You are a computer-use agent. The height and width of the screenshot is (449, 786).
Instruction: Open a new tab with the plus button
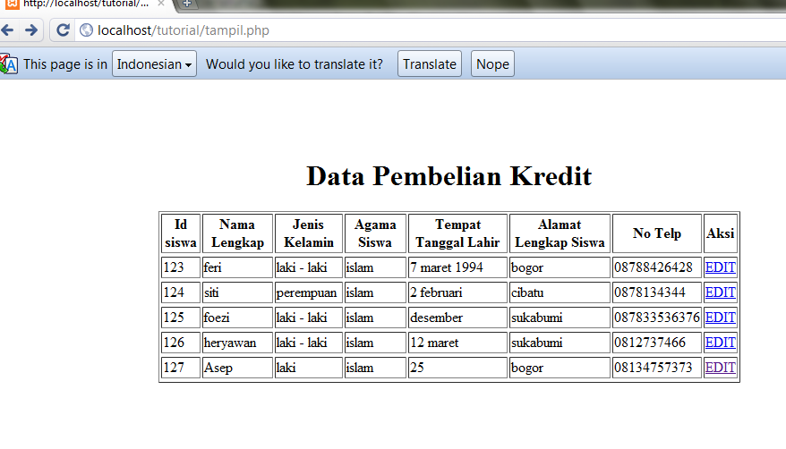[187, 4]
